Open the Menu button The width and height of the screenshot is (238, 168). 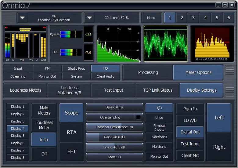pos(151,18)
